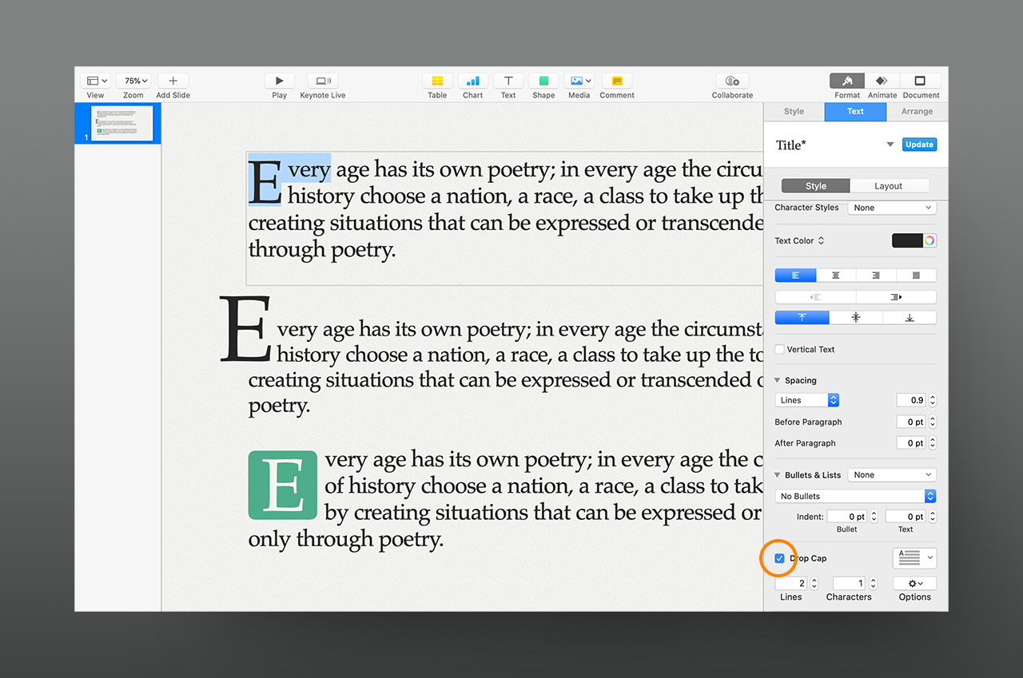The height and width of the screenshot is (678, 1023).
Task: Open the Animate inspector
Action: pyautogui.click(x=882, y=81)
